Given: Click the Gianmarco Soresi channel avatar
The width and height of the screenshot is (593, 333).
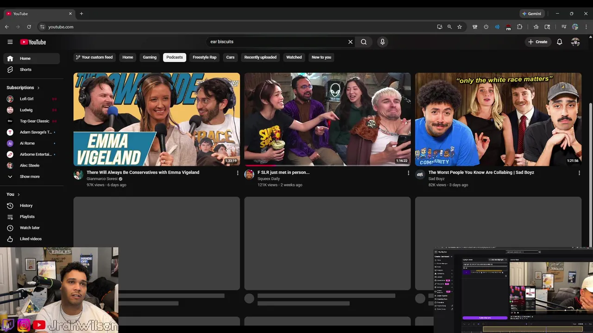Looking at the screenshot, I should [x=78, y=174].
